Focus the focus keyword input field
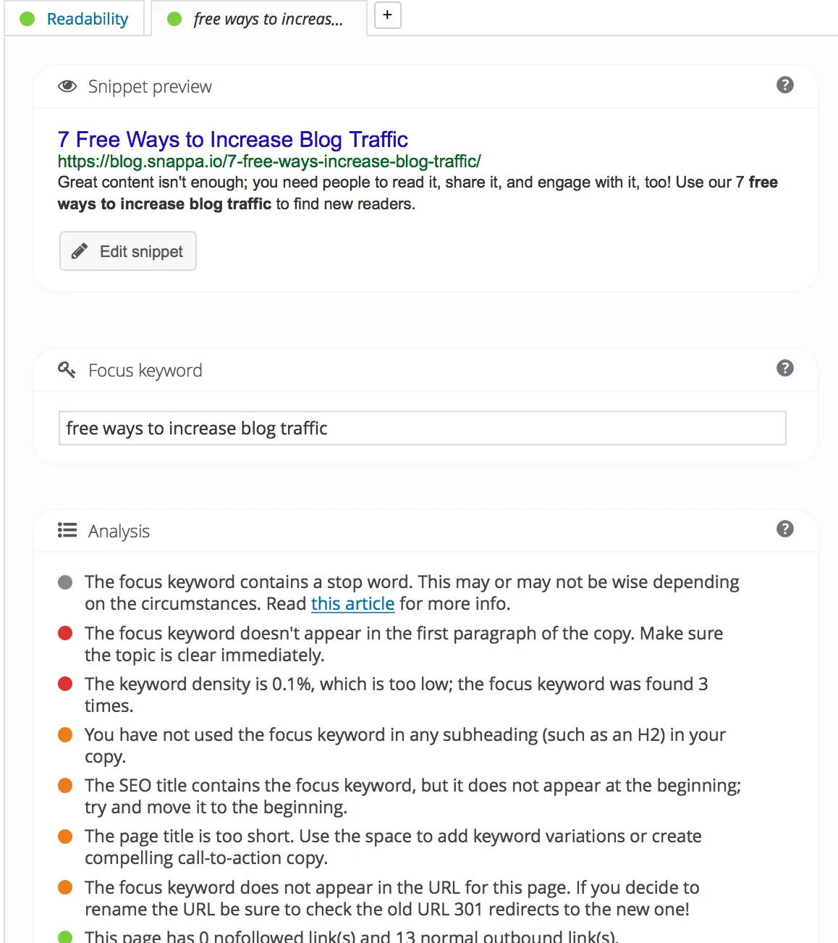The width and height of the screenshot is (838, 943). (422, 428)
